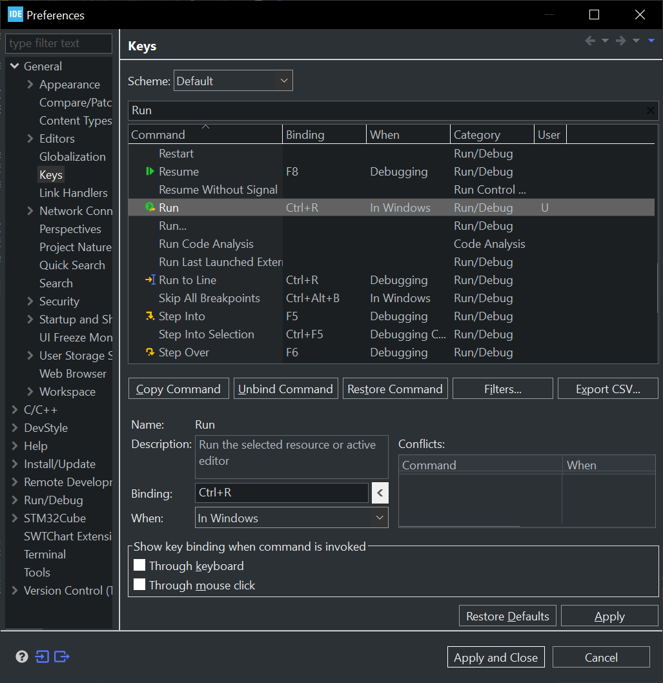Open the Terminal preferences page
This screenshot has height=683, width=663.
(x=45, y=555)
